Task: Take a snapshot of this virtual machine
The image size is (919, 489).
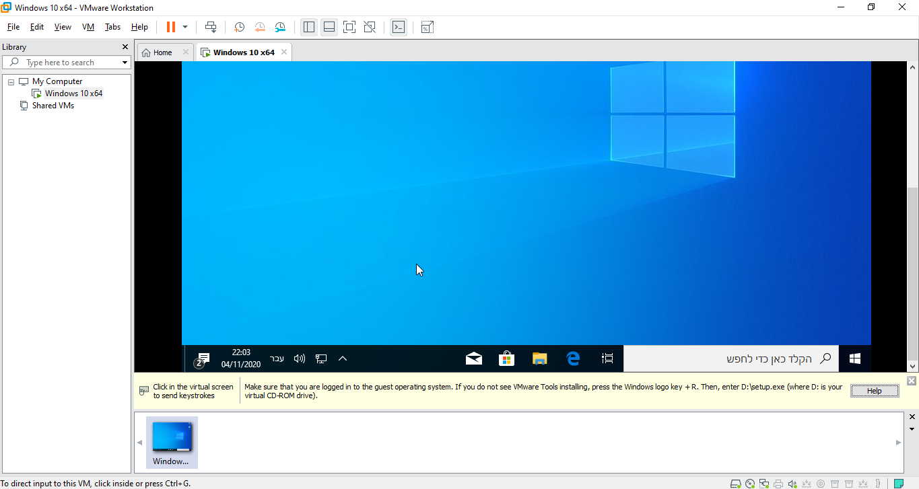Action: point(239,27)
